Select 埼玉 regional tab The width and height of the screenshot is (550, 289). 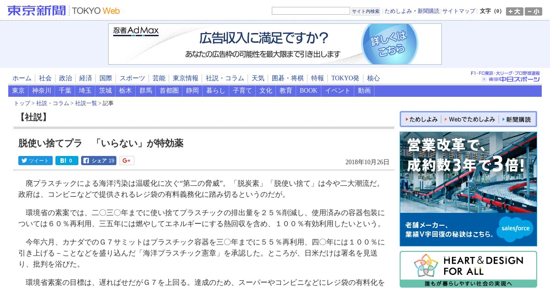(x=85, y=91)
